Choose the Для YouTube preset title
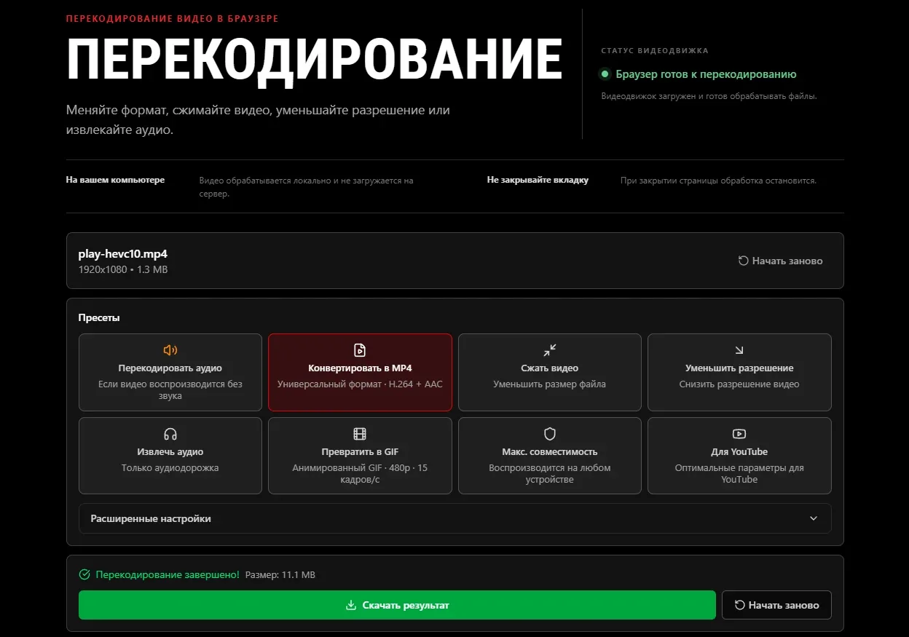Viewport: 909px width, 637px height. pyautogui.click(x=739, y=452)
